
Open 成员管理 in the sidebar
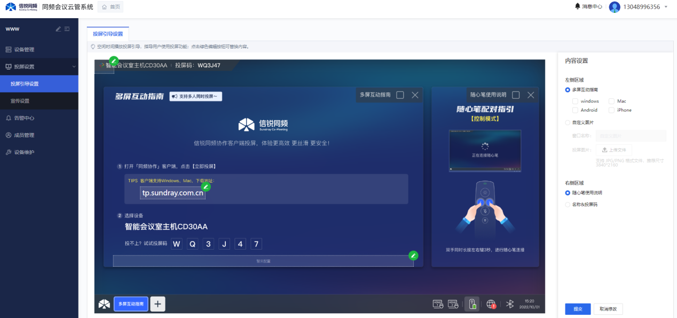[x=39, y=135]
